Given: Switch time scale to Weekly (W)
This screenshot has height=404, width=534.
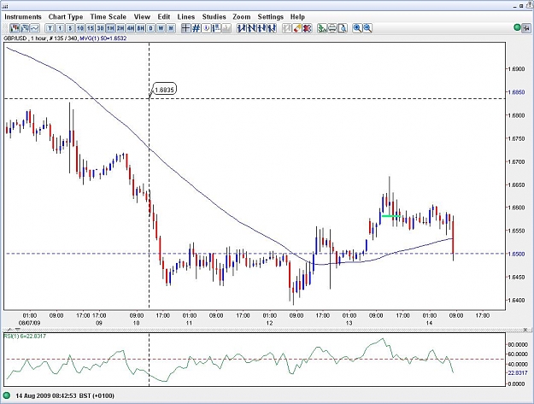Looking at the screenshot, I should (161, 28).
